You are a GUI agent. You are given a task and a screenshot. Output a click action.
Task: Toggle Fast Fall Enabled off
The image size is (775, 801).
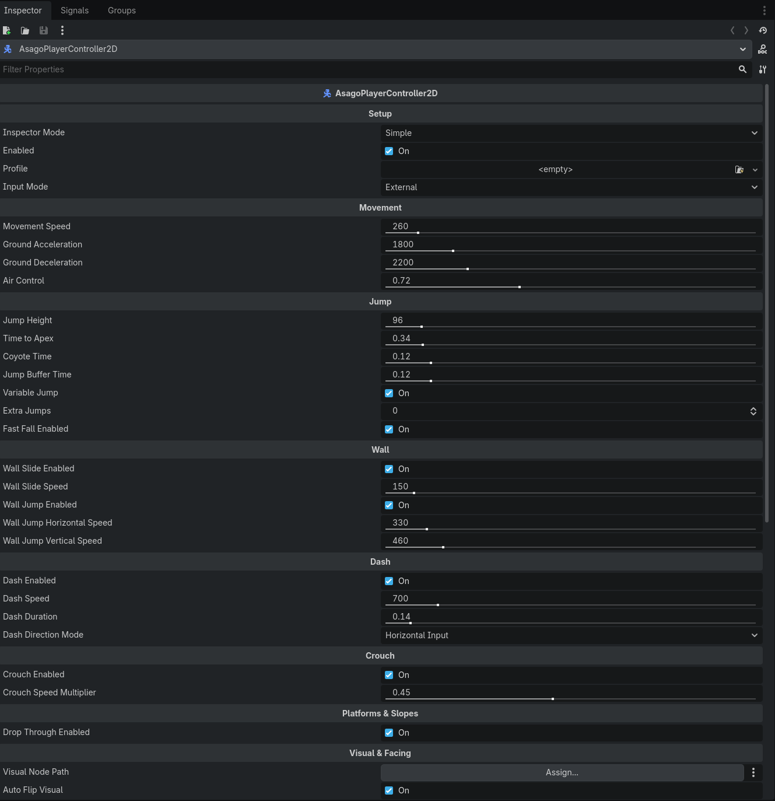(x=389, y=429)
